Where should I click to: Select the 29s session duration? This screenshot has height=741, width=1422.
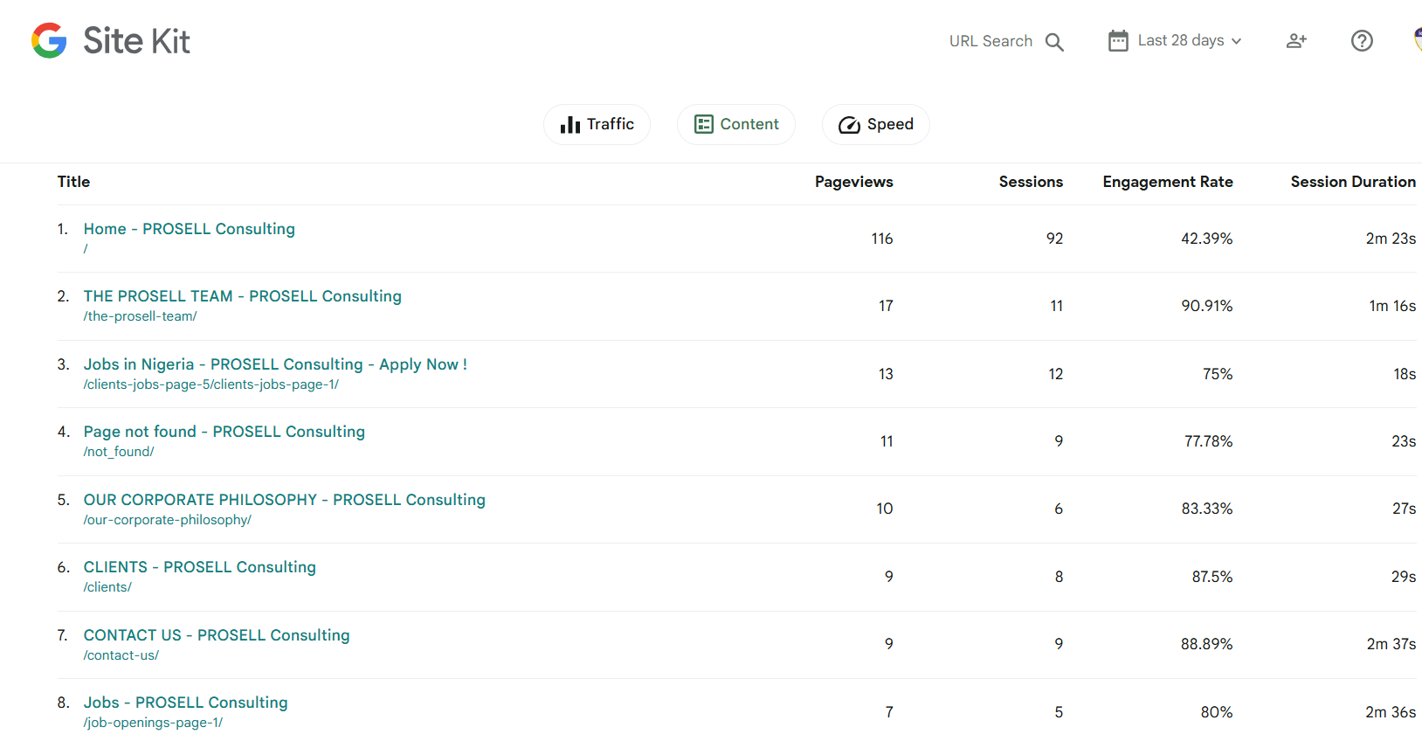click(x=1404, y=577)
